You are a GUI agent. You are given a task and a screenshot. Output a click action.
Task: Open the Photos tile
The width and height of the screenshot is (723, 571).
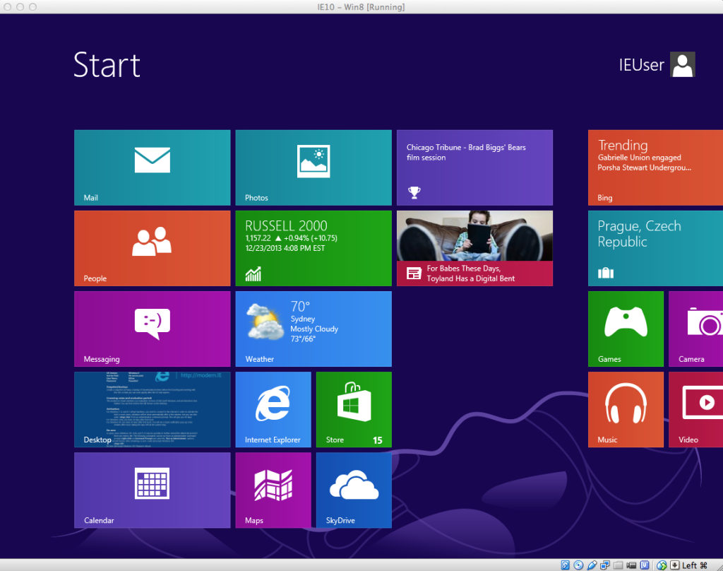tap(313, 167)
